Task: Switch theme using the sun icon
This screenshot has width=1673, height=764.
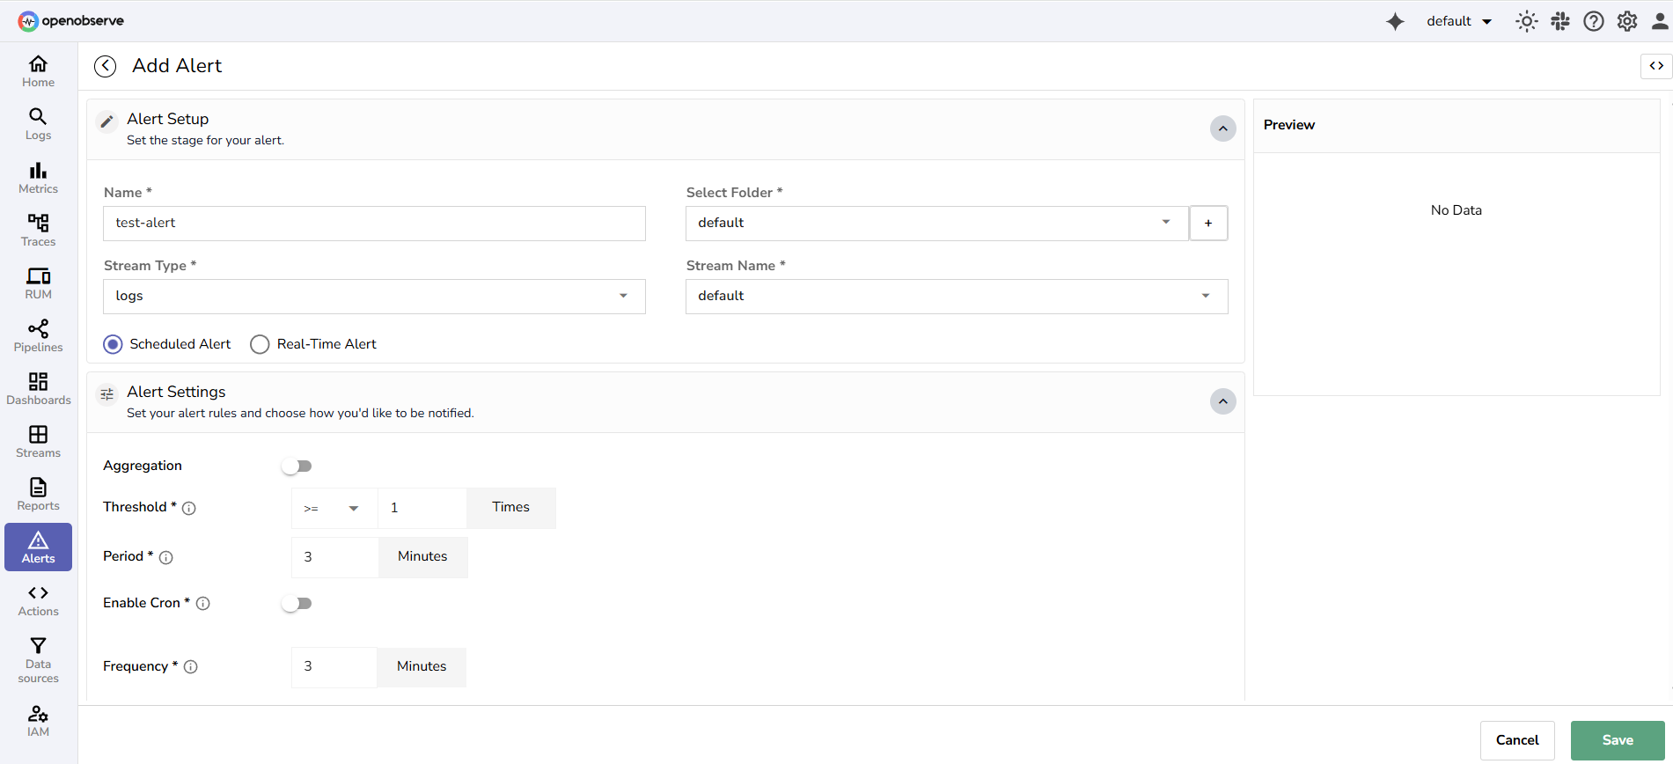Action: click(x=1526, y=21)
